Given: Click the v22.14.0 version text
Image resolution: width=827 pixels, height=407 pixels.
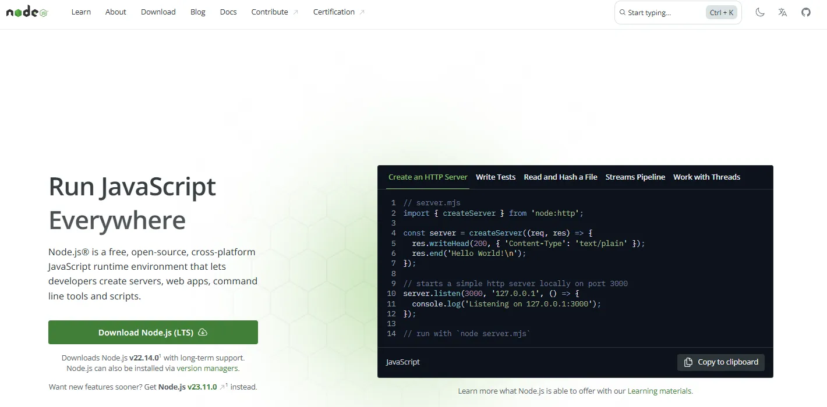Looking at the screenshot, I should [144, 358].
